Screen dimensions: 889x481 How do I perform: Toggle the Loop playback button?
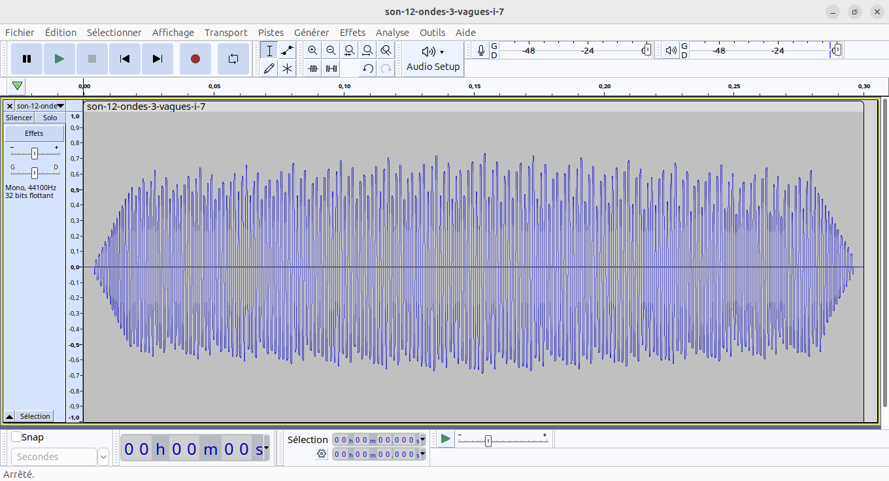tap(233, 59)
